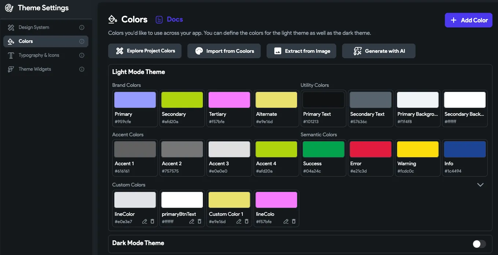
Task: Click Import from Coolors button
Action: pyautogui.click(x=224, y=51)
